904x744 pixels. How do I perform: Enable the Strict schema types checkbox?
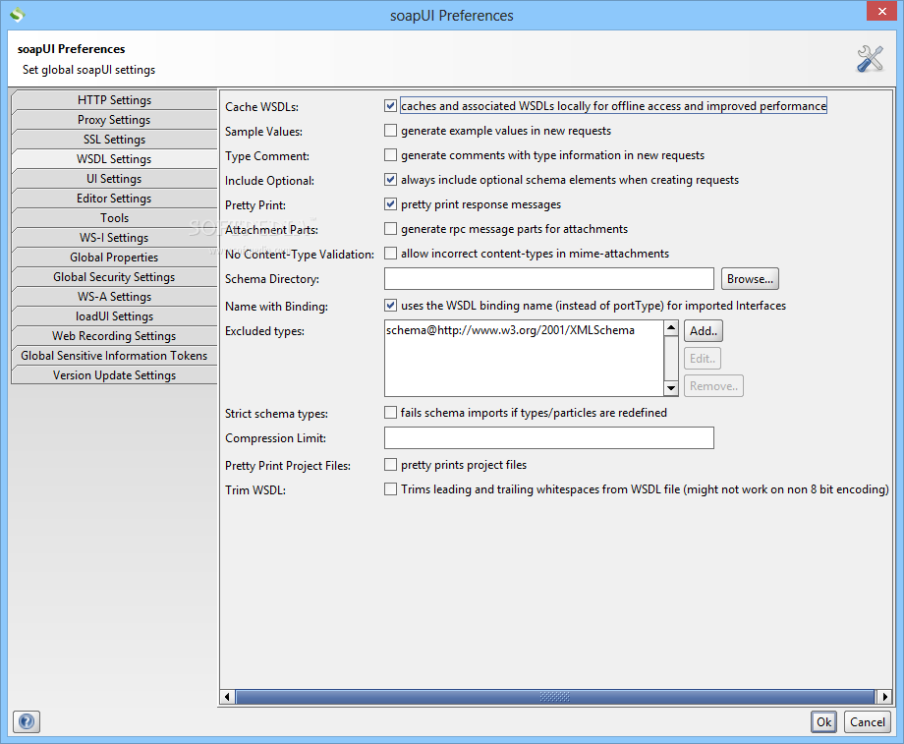click(x=390, y=413)
